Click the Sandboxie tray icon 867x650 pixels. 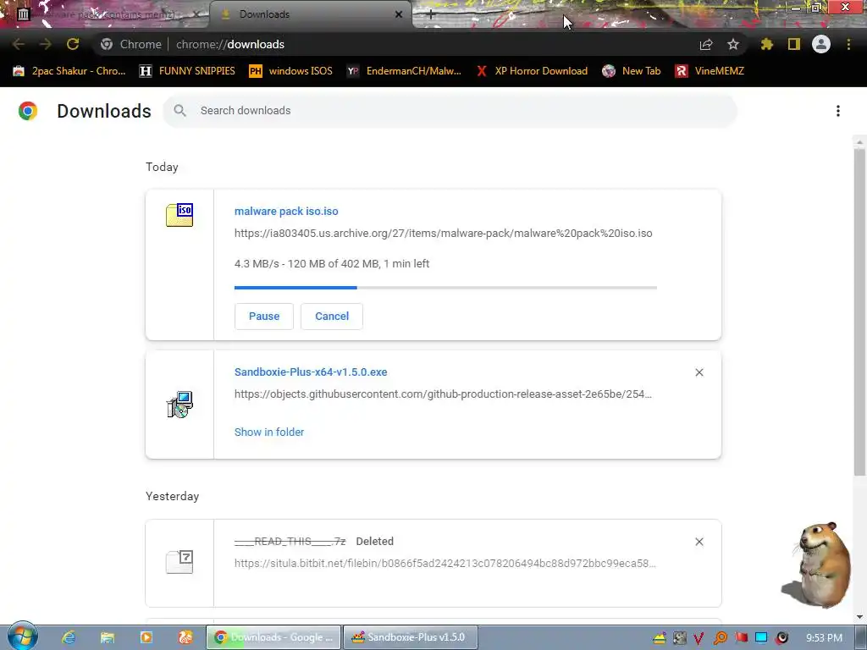point(659,638)
